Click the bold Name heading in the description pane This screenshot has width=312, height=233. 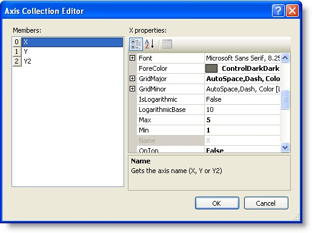click(x=141, y=161)
